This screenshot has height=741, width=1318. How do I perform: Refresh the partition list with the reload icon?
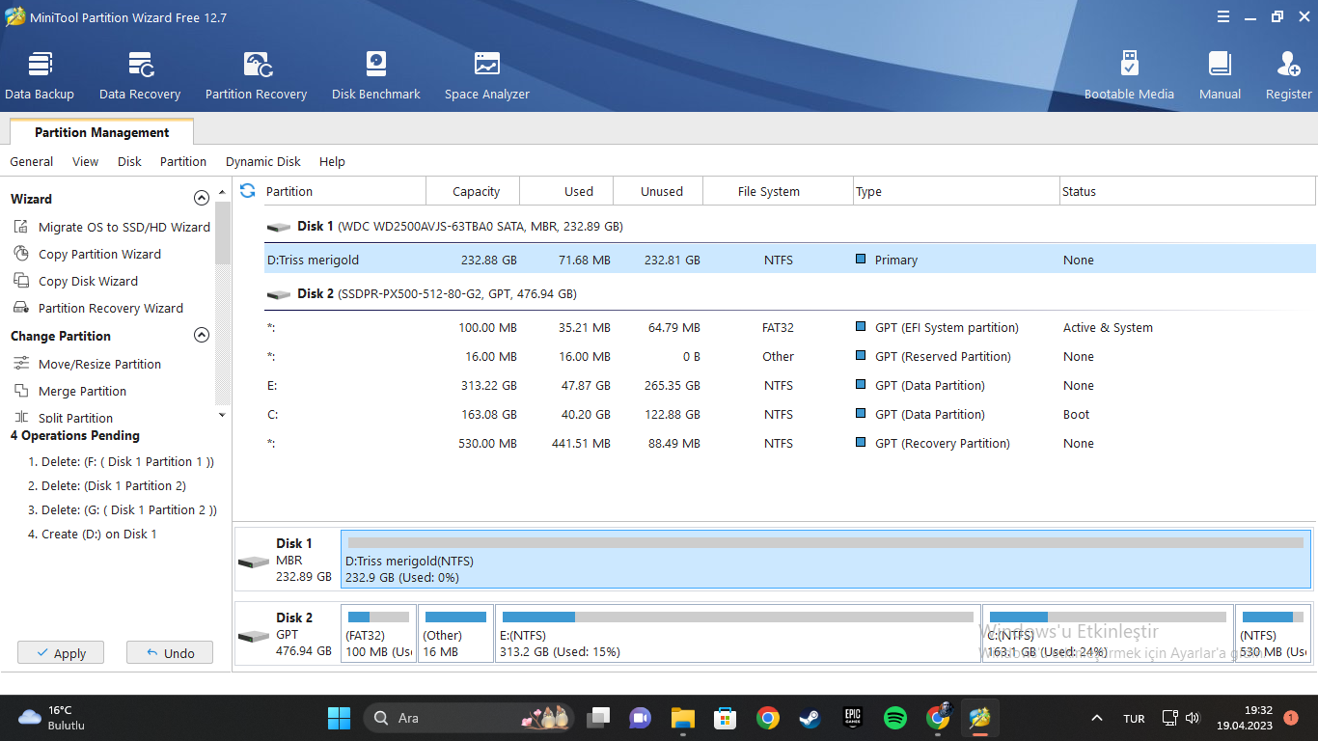[x=248, y=191]
